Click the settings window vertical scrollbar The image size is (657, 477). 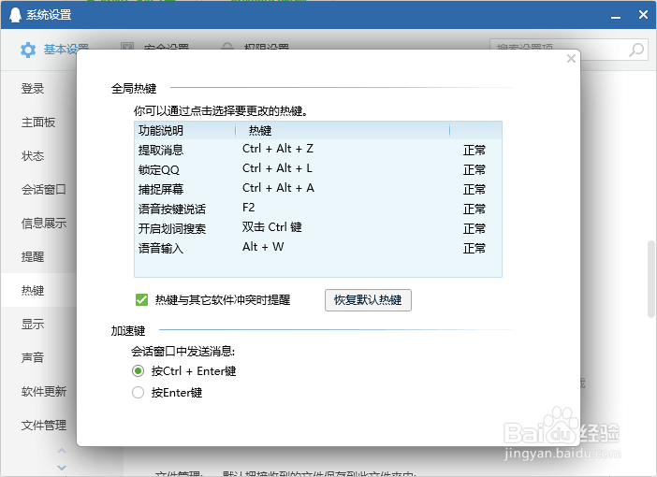[650, 279]
